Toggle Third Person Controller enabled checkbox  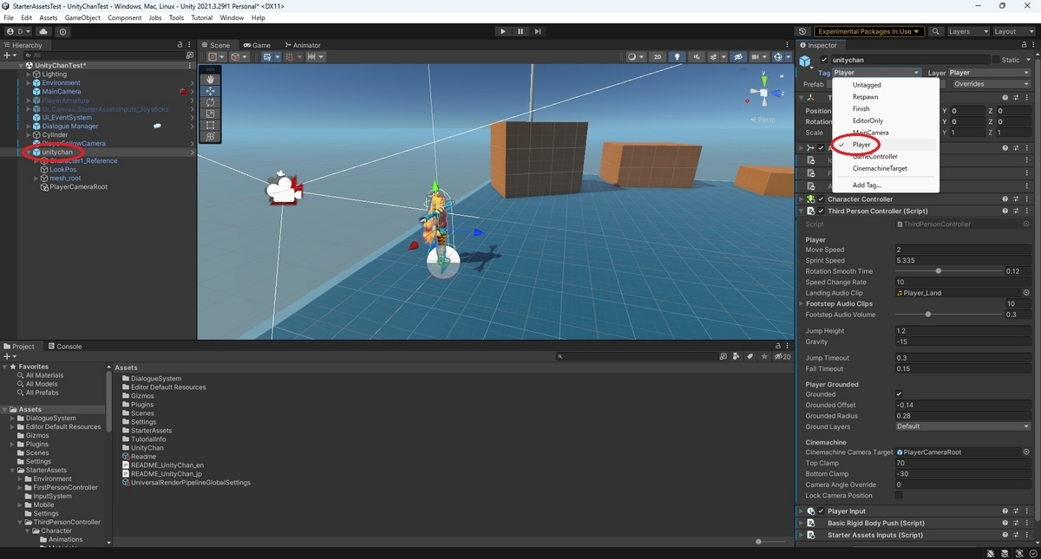(x=821, y=211)
